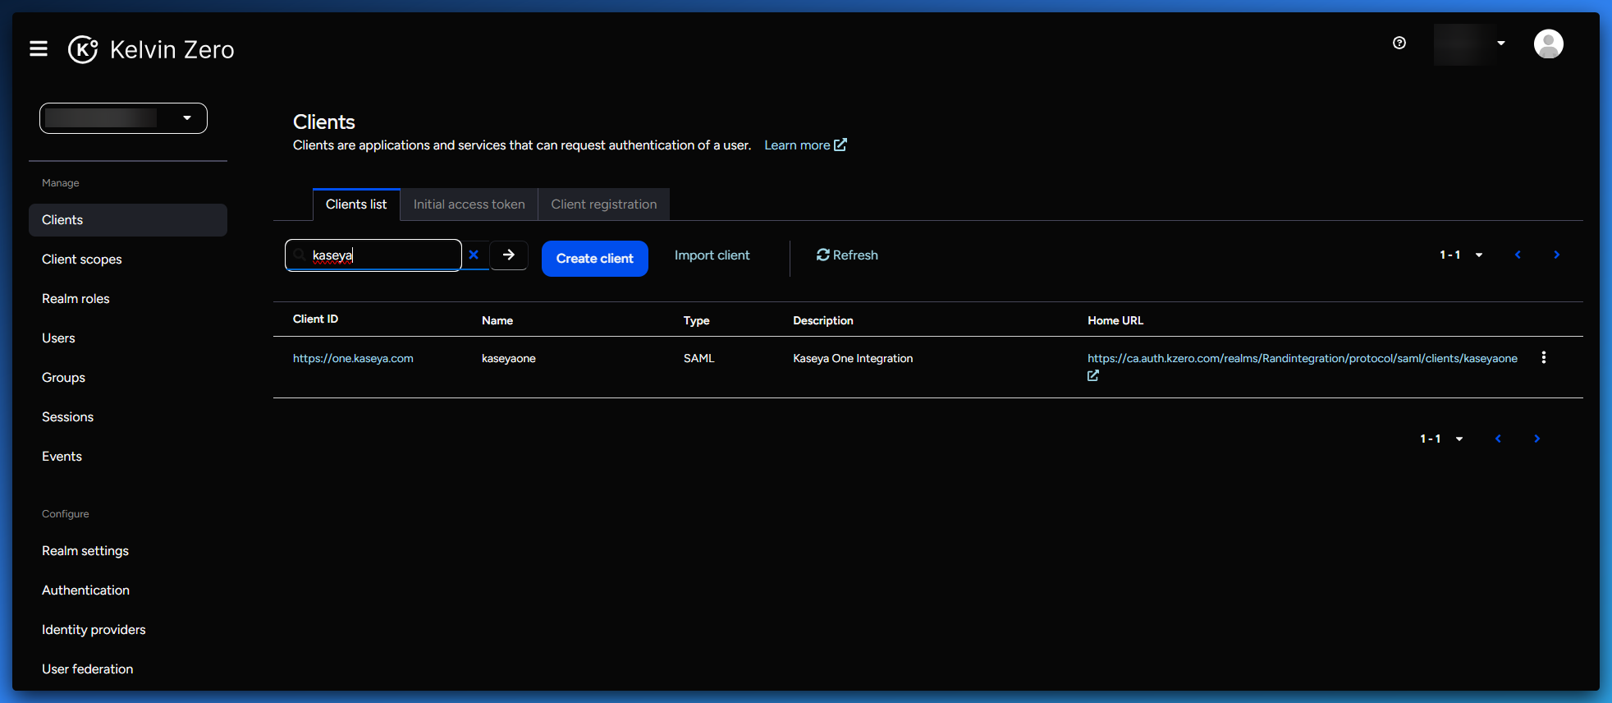Click the Type column header
1612x703 pixels.
pyautogui.click(x=697, y=320)
